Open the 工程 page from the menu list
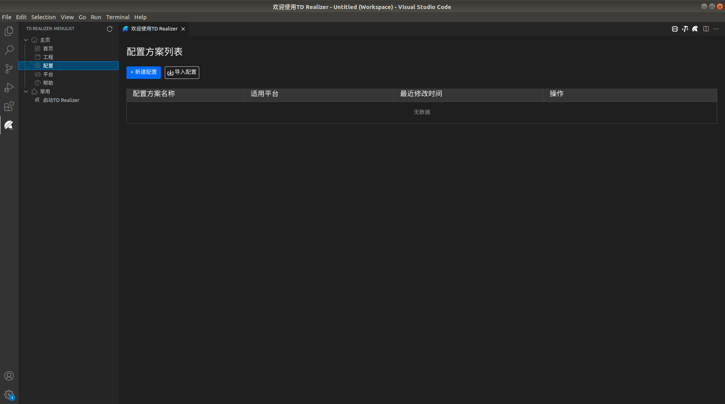The width and height of the screenshot is (725, 404). (x=48, y=57)
